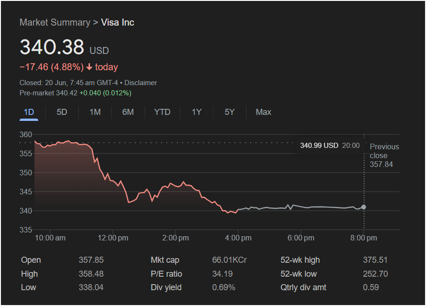426x306 pixels.
Task: Click the Open value 357.85
Action: (91, 260)
